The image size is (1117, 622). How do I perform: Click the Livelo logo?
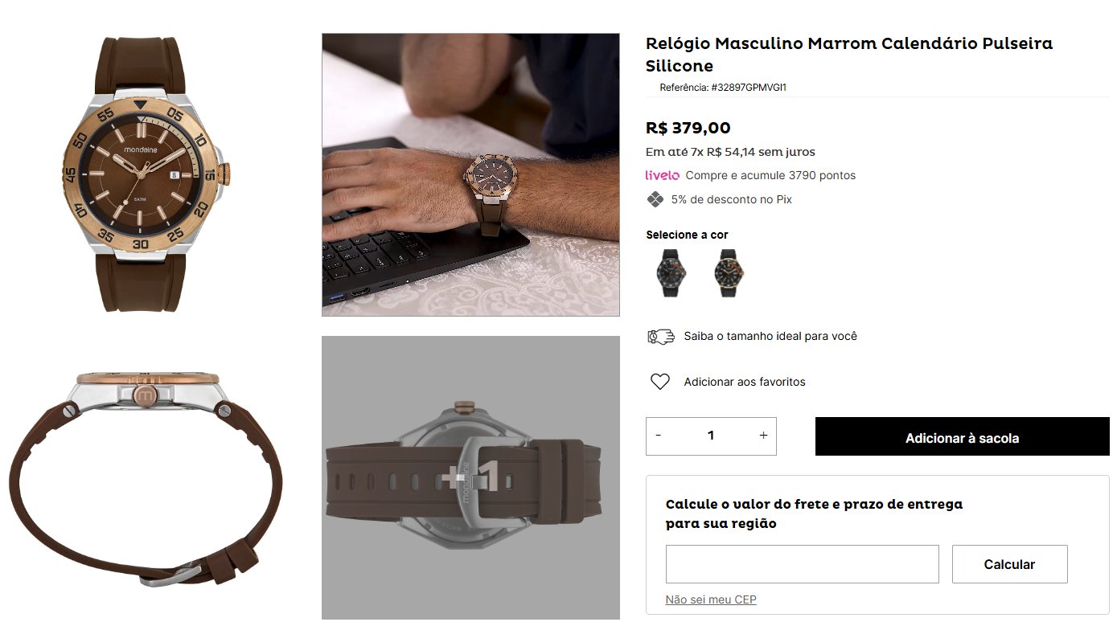point(662,175)
